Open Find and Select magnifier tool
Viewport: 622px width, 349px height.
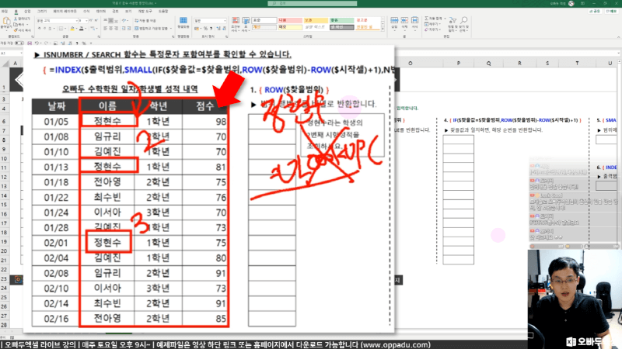[463, 24]
